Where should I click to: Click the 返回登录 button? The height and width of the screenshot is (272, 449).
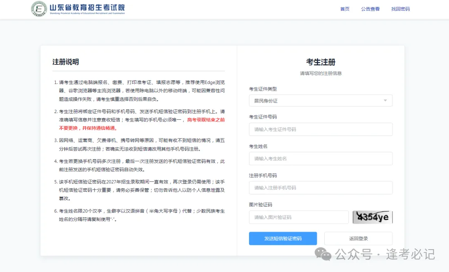[358, 238]
